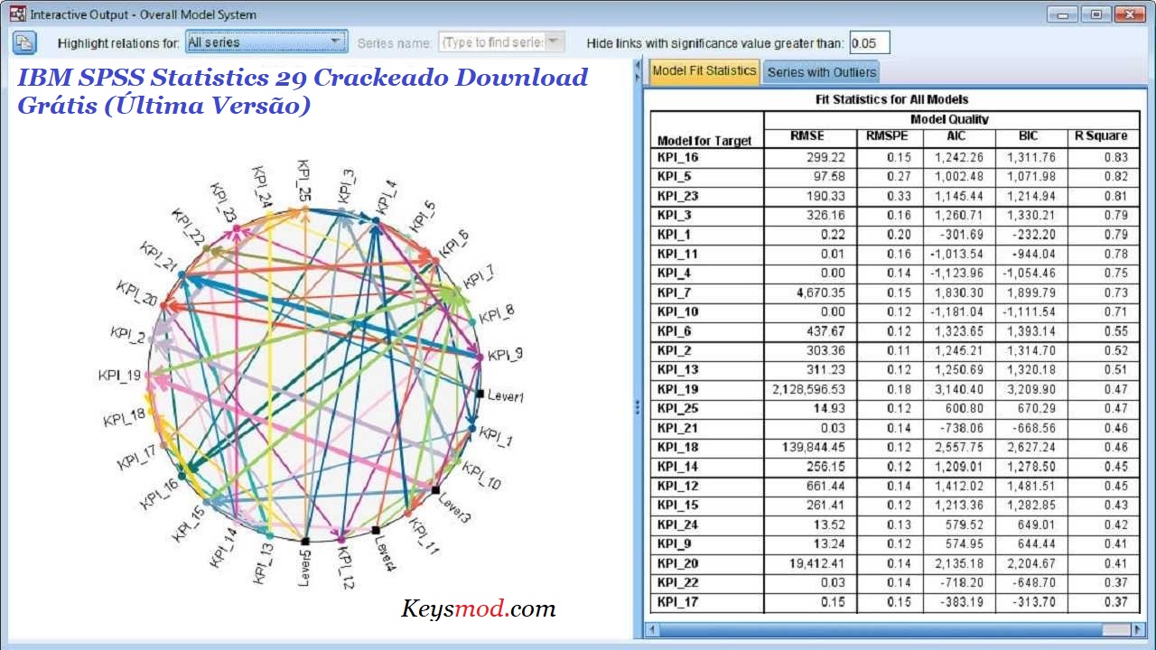Click the Lever5 node in the circle chart
Viewport: 1156px width, 650px height.
point(305,542)
